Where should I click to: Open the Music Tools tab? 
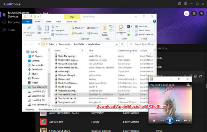(x=72, y=22)
